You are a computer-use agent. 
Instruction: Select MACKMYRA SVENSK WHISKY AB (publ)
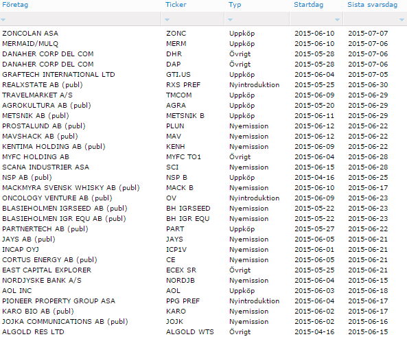[71, 187]
